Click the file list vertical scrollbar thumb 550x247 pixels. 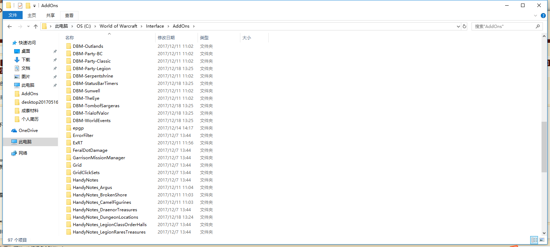[x=544, y=147]
